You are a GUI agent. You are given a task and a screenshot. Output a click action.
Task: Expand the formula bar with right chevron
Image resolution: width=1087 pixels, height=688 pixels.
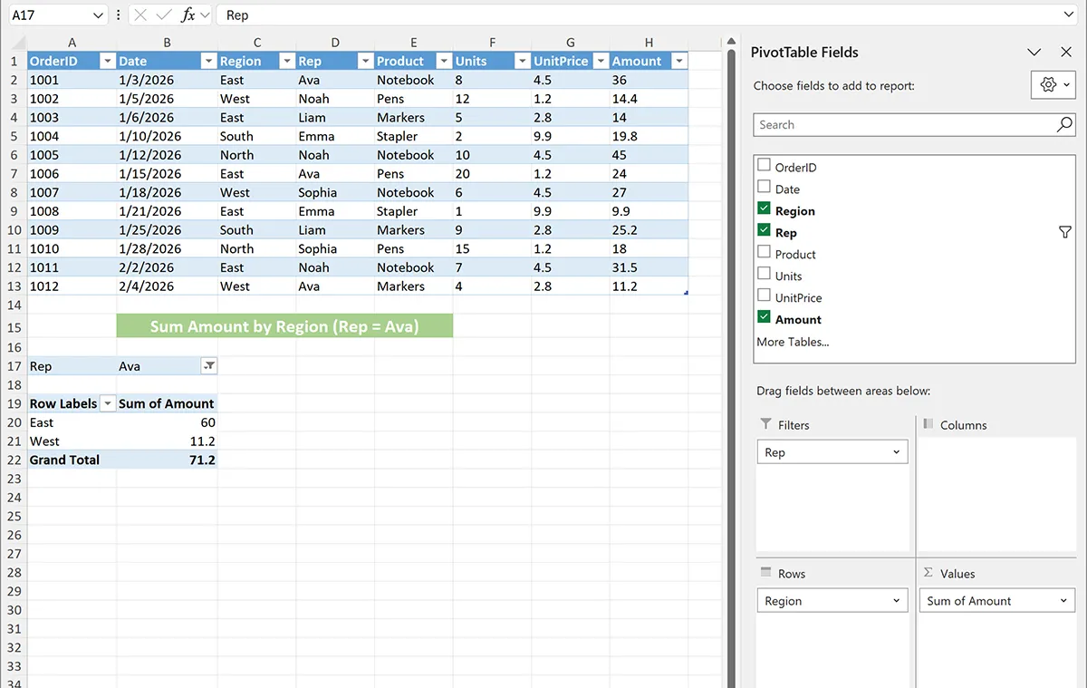1069,15
